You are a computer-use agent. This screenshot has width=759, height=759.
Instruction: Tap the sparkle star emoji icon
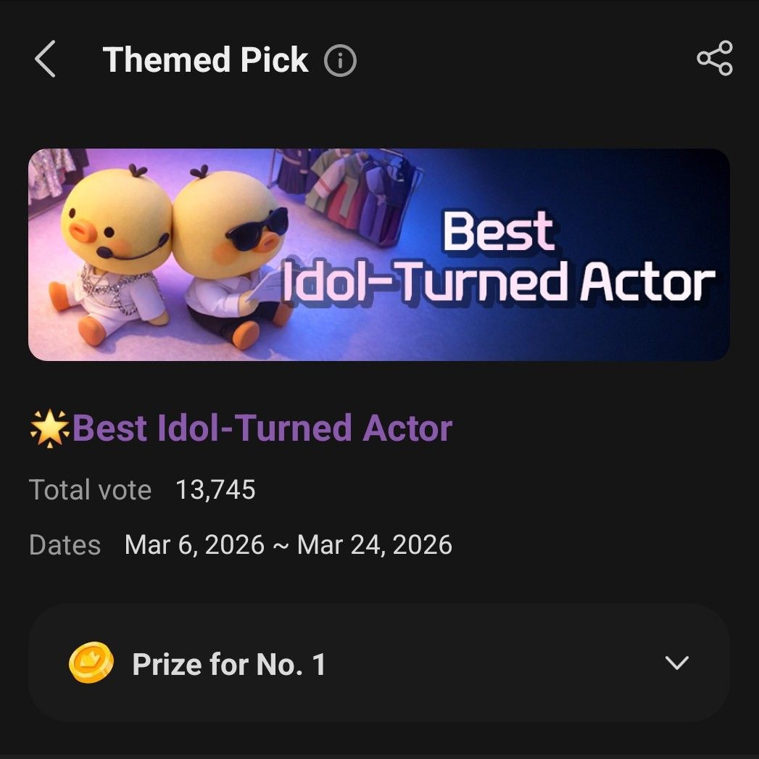click(49, 428)
